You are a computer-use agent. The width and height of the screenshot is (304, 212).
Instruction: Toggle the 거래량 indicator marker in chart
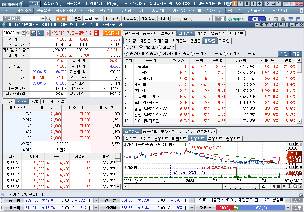click(x=125, y=167)
